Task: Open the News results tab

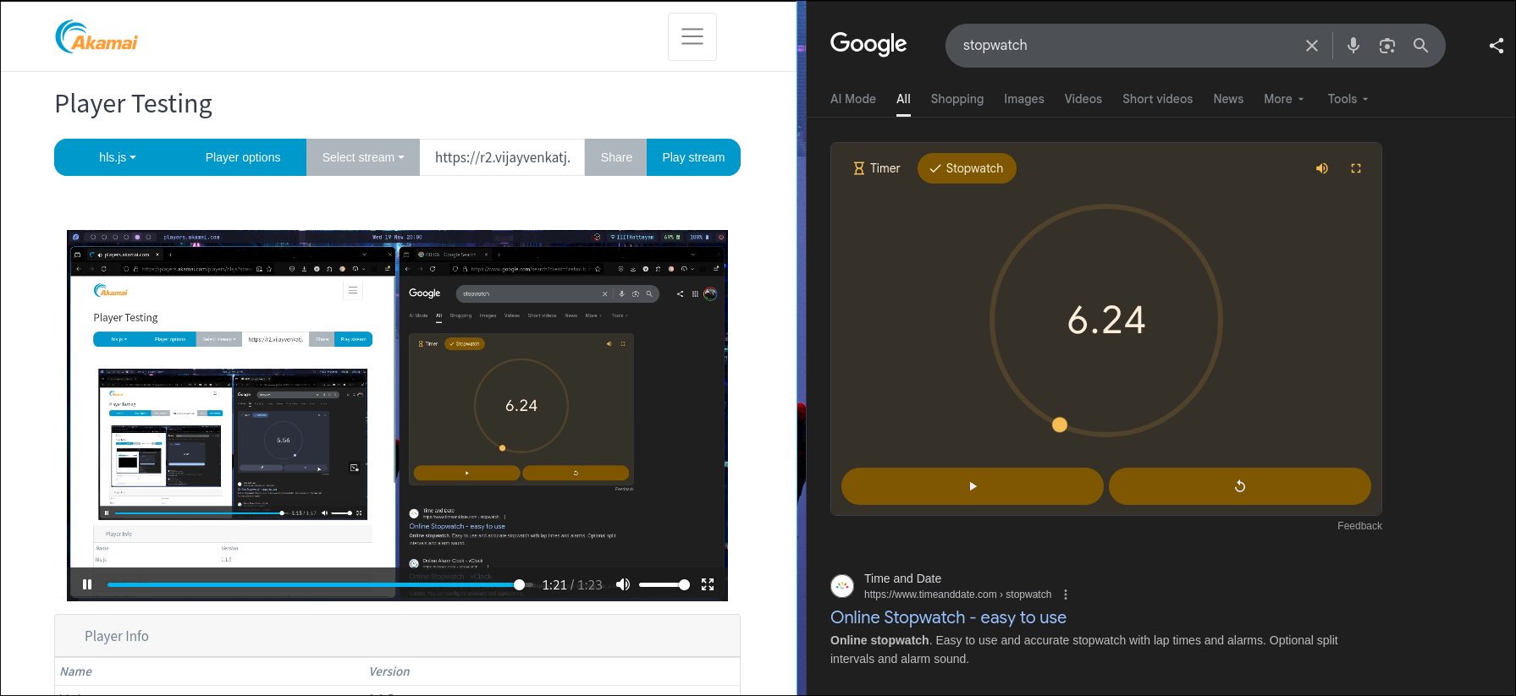Action: pyautogui.click(x=1228, y=99)
